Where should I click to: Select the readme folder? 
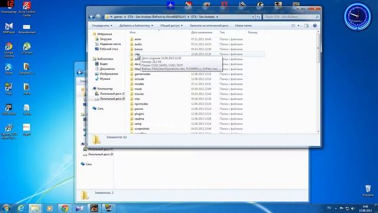tap(139, 119)
